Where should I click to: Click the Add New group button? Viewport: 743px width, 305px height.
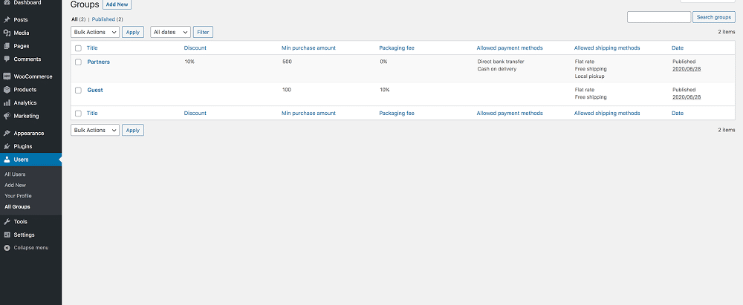tap(117, 4)
